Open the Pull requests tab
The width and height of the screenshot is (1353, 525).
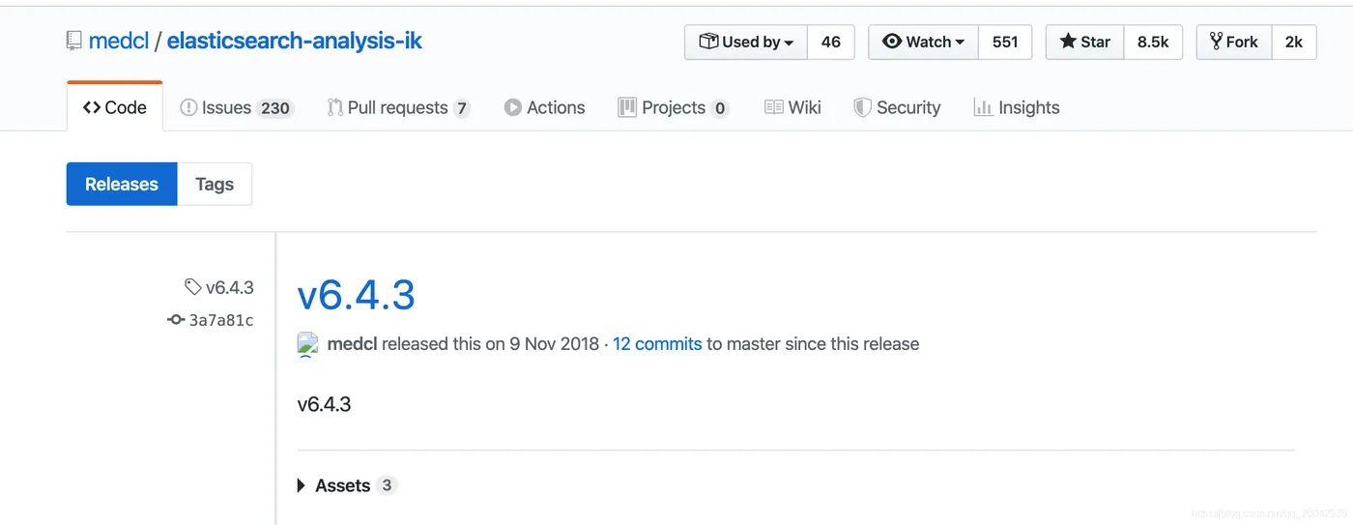tap(398, 107)
